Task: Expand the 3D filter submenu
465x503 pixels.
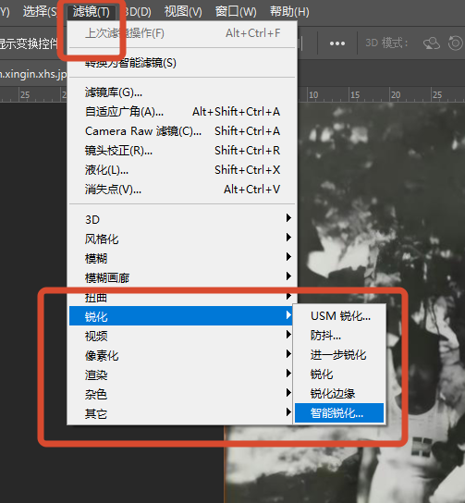Action: pos(182,219)
